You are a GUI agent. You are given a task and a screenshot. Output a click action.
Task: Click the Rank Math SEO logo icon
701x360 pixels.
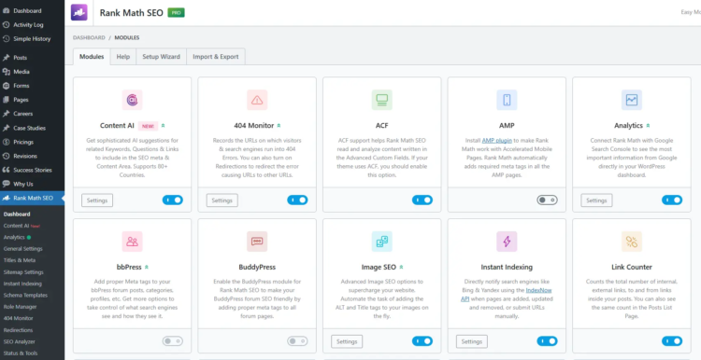tap(79, 12)
